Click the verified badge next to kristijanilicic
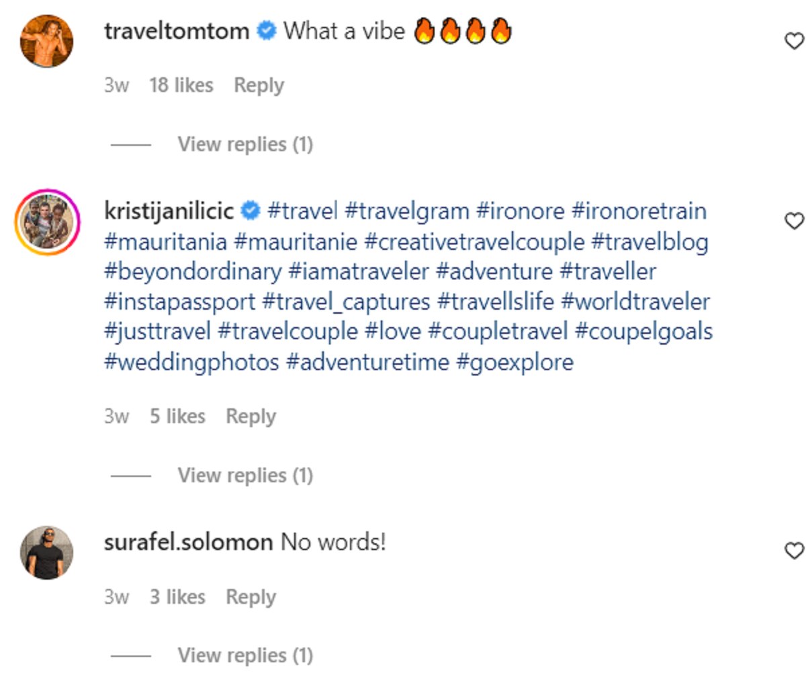Screen dimensions: 806x673 251,212
